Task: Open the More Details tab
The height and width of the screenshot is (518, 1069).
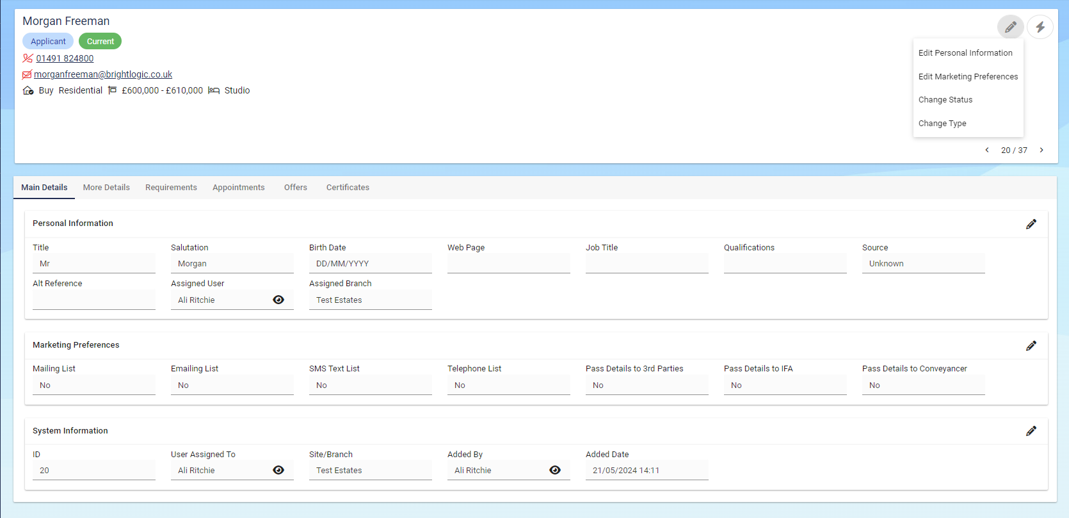Action: click(x=106, y=188)
